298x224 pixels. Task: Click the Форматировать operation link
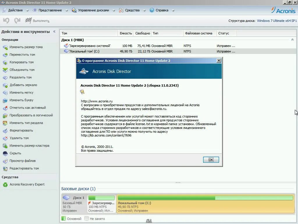[x=21, y=130]
